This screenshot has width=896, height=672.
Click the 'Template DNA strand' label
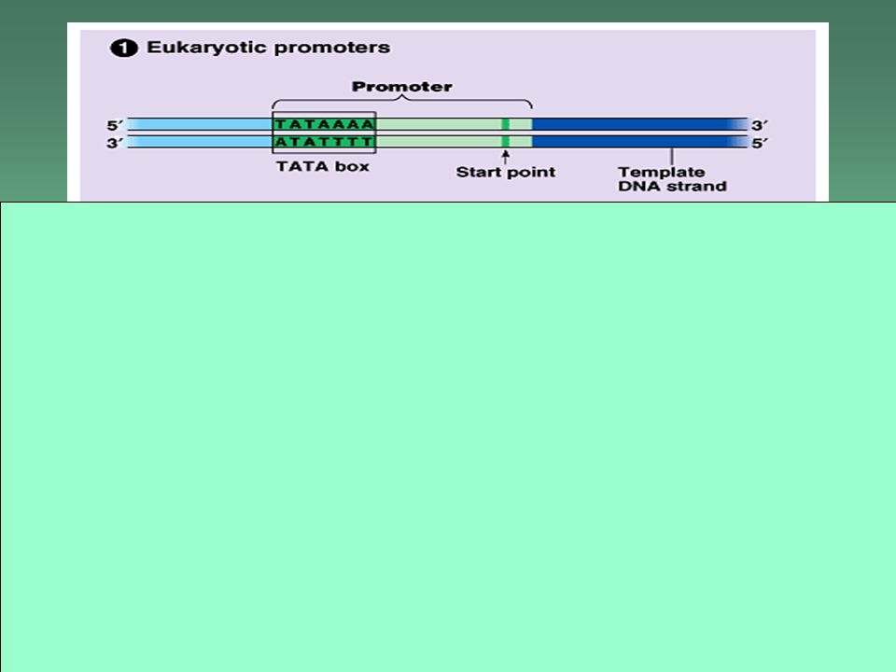coord(672,179)
